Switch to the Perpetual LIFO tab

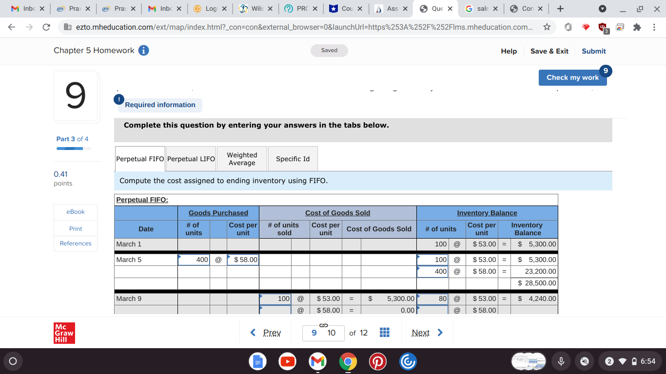click(191, 159)
